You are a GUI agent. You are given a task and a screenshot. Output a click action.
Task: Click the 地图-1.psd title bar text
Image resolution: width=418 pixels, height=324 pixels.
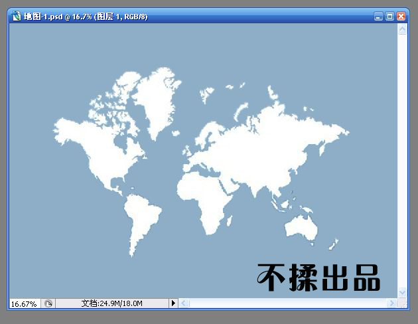pyautogui.click(x=86, y=17)
